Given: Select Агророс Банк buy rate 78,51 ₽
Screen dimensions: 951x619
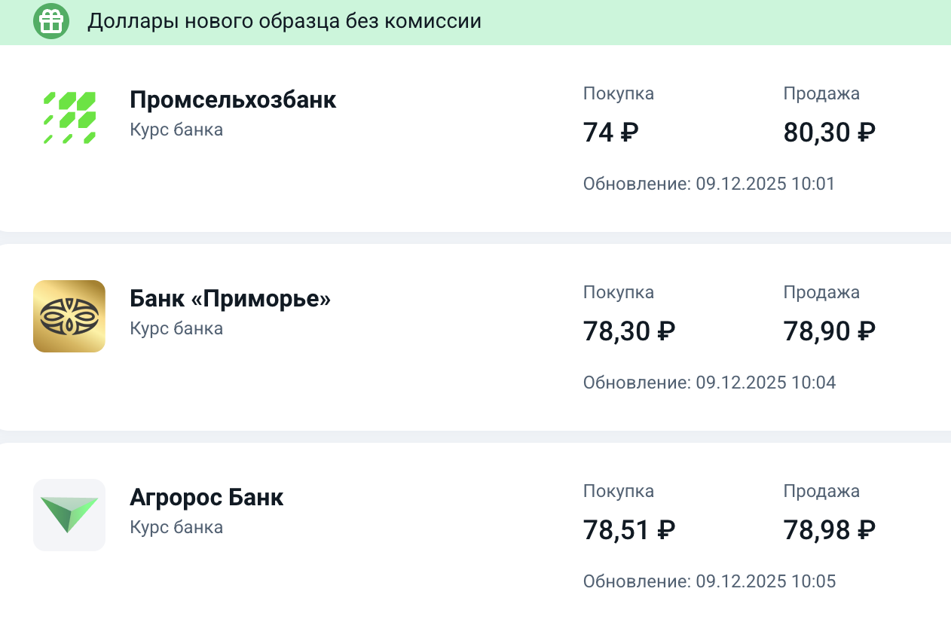Looking at the screenshot, I should [628, 530].
